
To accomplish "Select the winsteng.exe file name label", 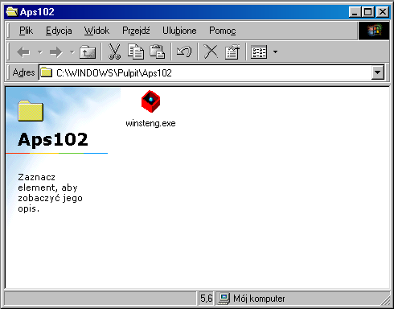I will tap(150, 123).
